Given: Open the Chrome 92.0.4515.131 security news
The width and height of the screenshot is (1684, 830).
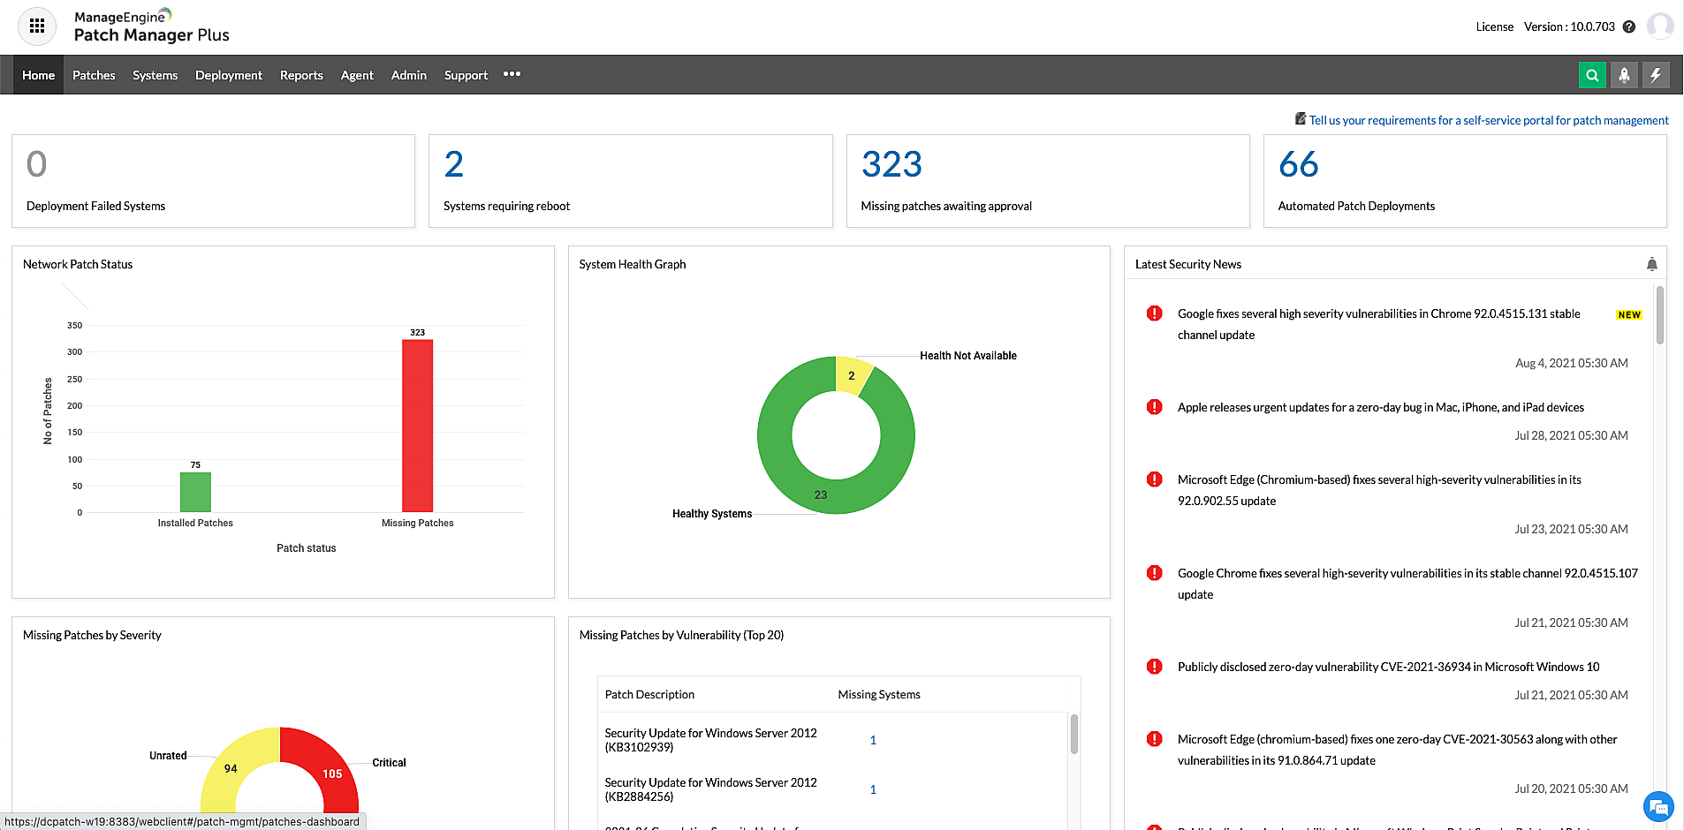Looking at the screenshot, I should (1378, 324).
